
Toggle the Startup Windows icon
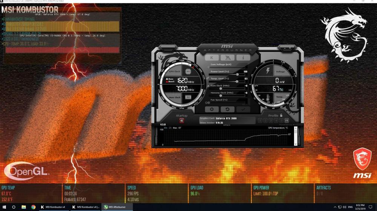click(x=182, y=121)
